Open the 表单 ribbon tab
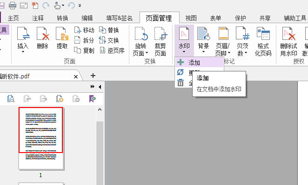The image size is (308, 185). click(x=216, y=18)
